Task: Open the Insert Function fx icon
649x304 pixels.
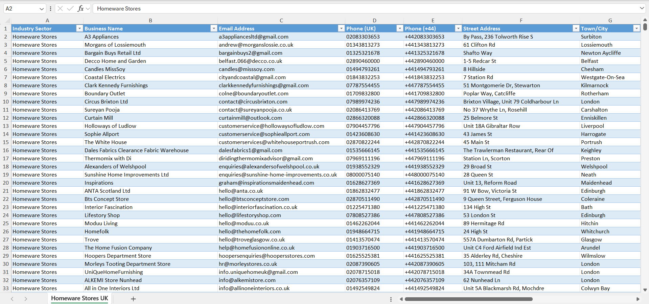Action: tap(80, 8)
